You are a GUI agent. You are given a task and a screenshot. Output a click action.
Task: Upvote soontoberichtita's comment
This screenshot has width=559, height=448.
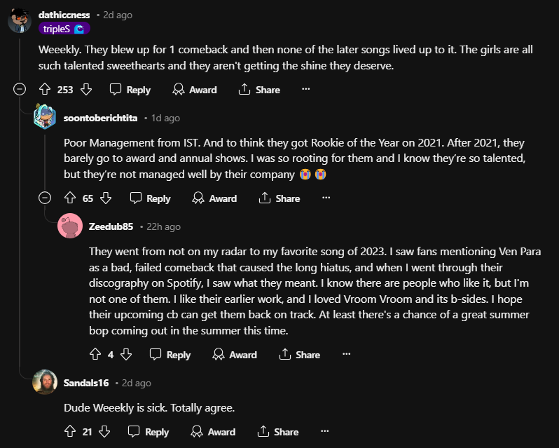(70, 198)
